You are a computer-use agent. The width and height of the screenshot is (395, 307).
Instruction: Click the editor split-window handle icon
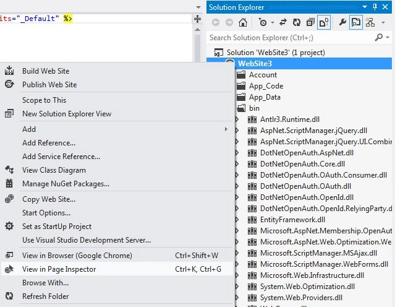[198, 19]
